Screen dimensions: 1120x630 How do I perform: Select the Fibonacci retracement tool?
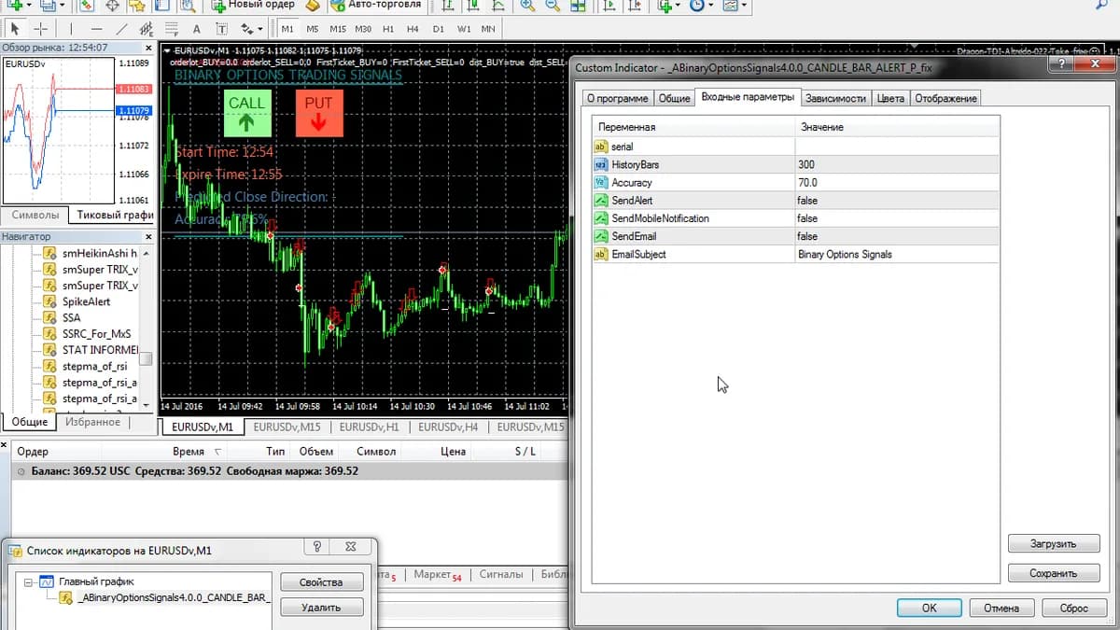tap(171, 29)
